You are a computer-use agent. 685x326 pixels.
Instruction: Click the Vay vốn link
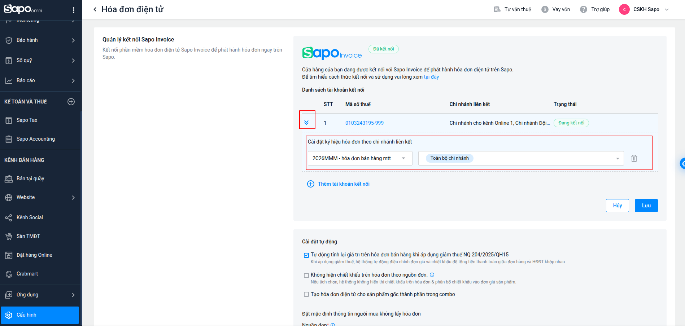tap(561, 9)
